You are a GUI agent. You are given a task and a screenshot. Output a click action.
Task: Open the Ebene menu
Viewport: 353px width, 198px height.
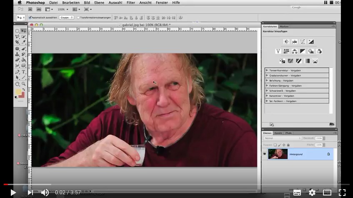[x=99, y=3]
